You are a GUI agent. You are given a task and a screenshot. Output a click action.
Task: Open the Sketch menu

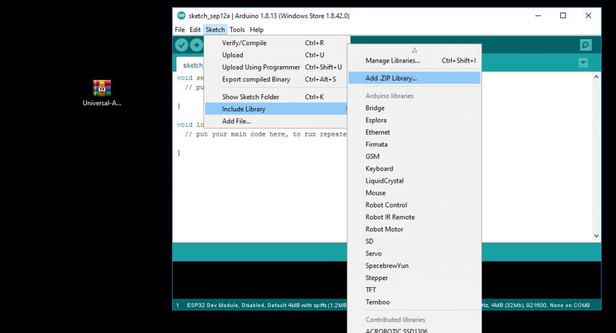pos(215,30)
